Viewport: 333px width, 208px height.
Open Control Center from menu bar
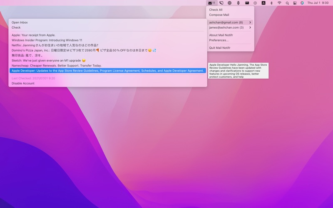[295, 3]
